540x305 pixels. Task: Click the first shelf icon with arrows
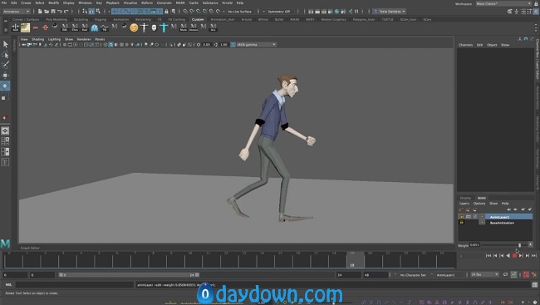point(16,27)
